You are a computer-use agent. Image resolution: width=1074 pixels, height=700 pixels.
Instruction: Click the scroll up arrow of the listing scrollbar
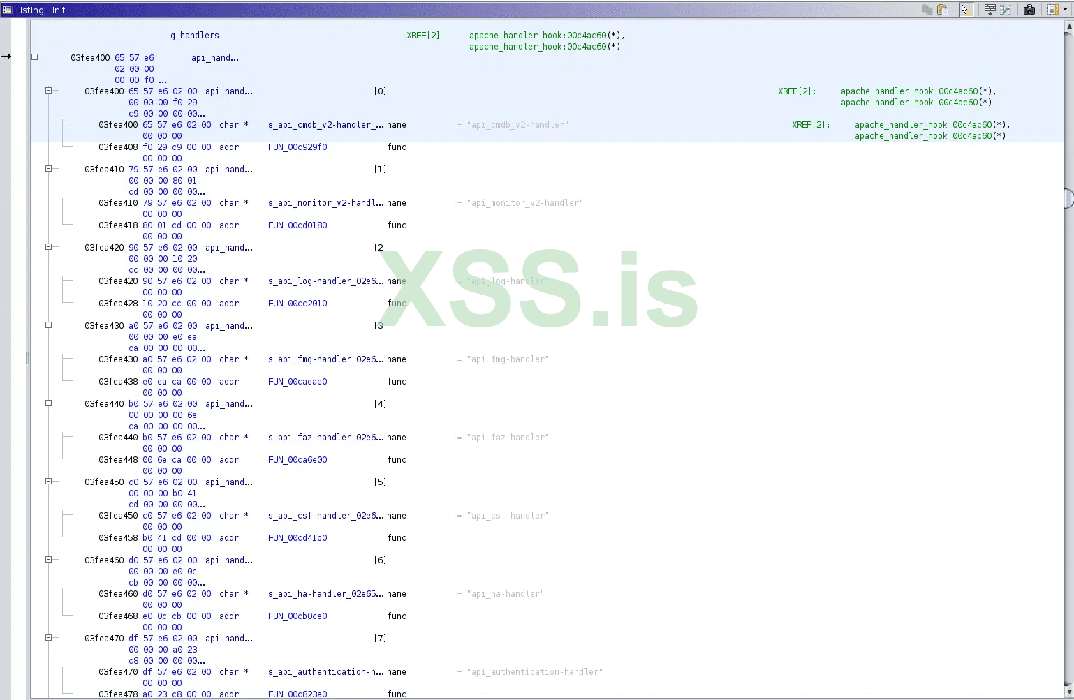point(1068,27)
